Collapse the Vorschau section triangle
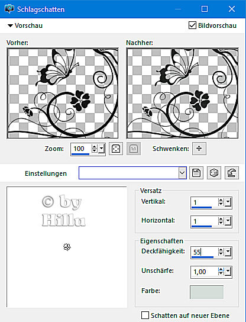The width and height of the screenshot is (246, 322). point(10,25)
